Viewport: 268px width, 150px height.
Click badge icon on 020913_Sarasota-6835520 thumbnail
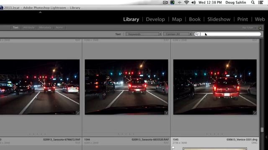[166, 112]
